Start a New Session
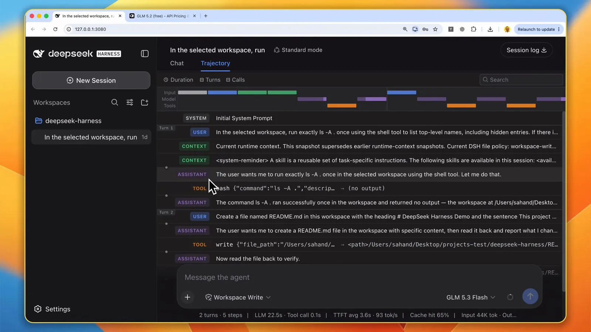Image resolution: width=591 pixels, height=332 pixels. [91, 80]
